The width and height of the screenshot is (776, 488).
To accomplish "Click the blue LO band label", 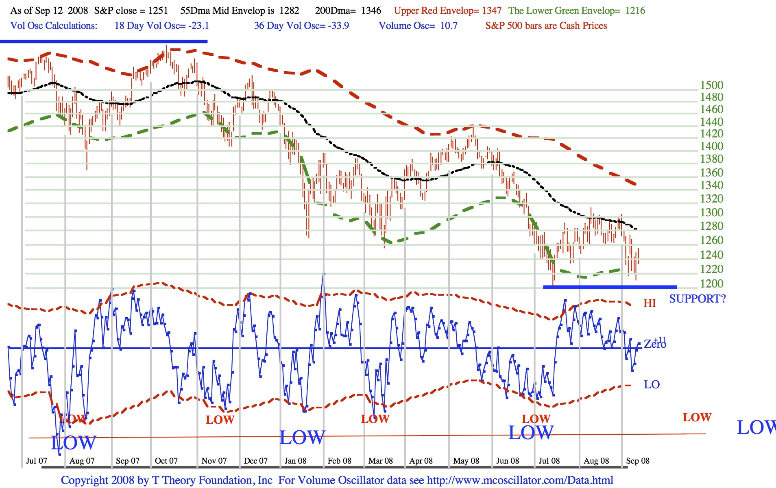I will (x=652, y=385).
